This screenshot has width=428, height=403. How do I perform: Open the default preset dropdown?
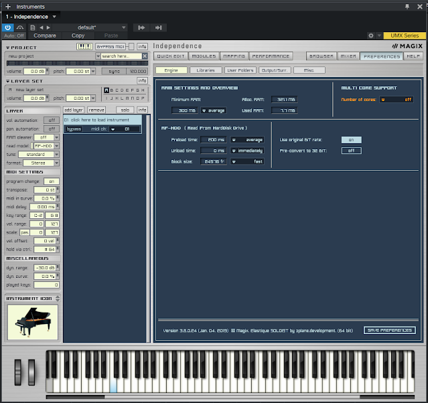(124, 27)
